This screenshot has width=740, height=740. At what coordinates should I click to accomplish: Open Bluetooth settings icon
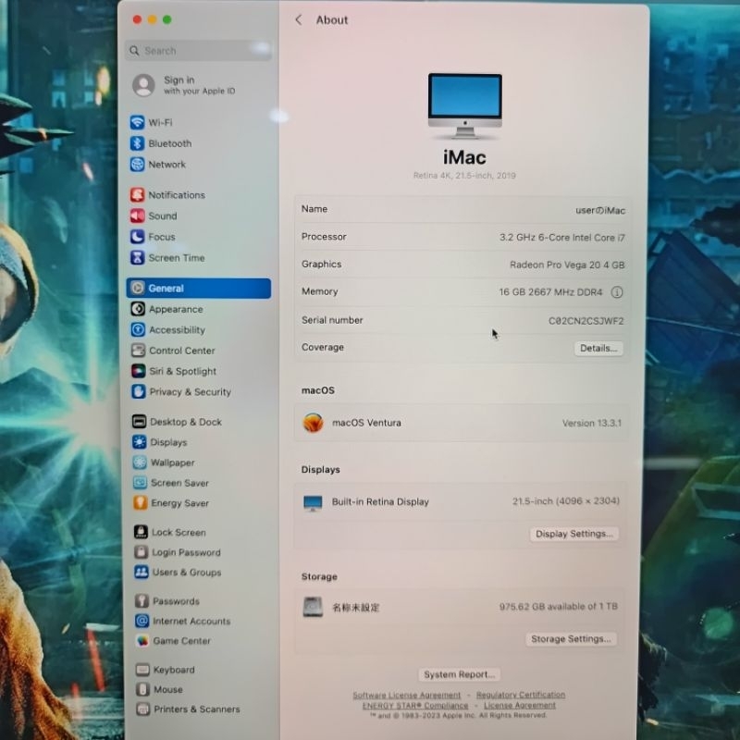[x=137, y=143]
